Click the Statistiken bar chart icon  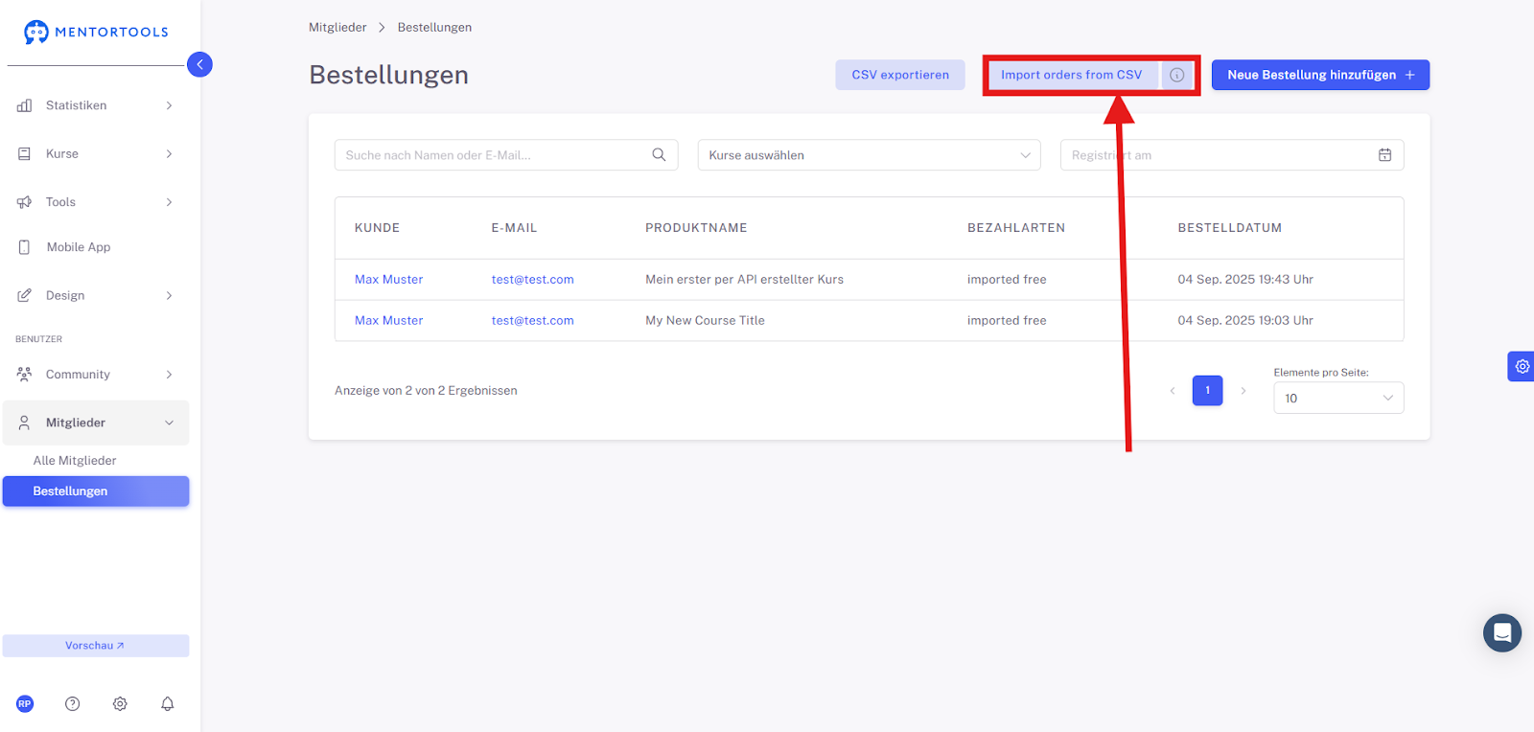pos(24,105)
